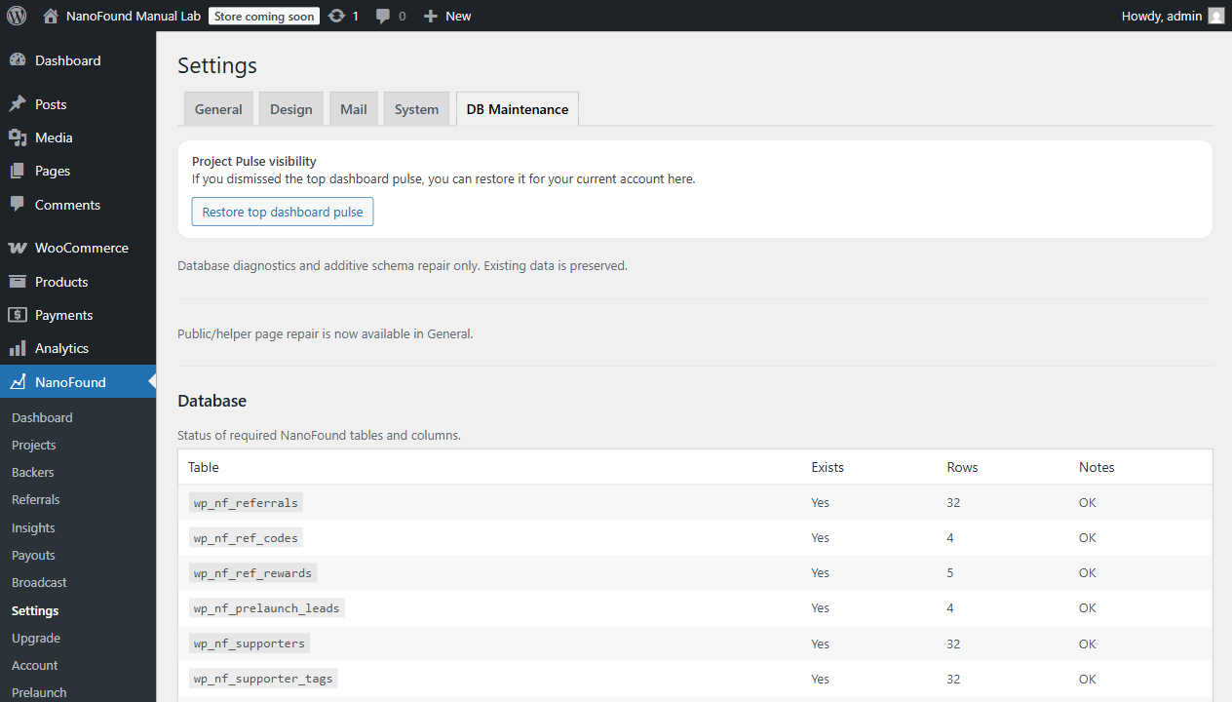Click the home icon beside NanoFound Manual Lab

click(51, 16)
